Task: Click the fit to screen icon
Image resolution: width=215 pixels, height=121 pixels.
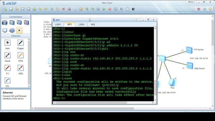Action: (x=98, y=9)
